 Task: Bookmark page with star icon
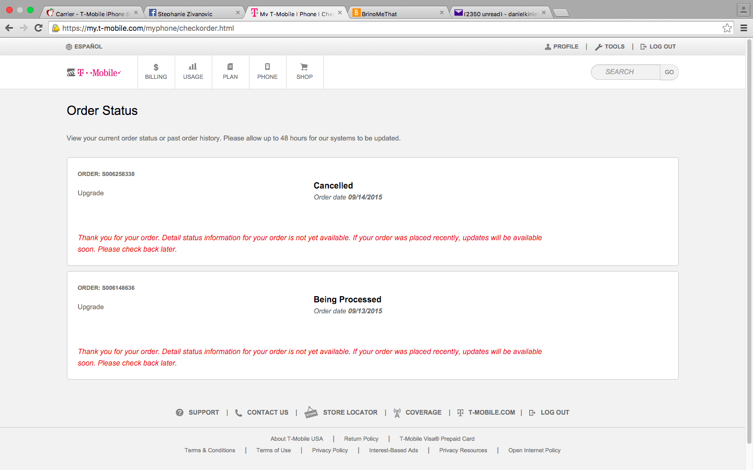[x=727, y=28]
